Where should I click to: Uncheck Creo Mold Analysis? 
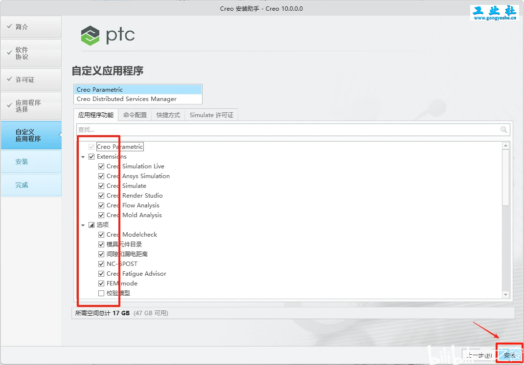click(x=101, y=215)
